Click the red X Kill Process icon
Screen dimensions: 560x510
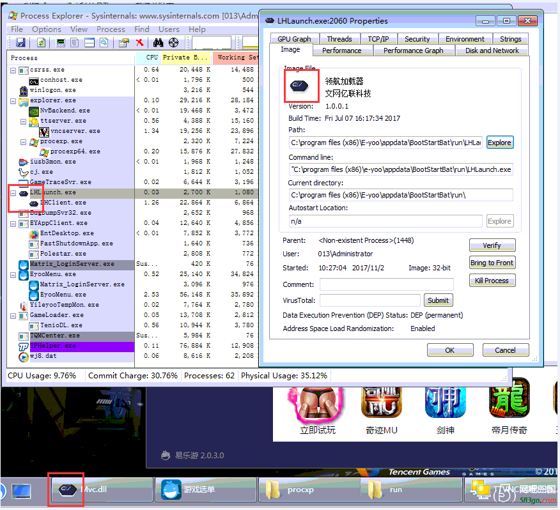(x=139, y=43)
